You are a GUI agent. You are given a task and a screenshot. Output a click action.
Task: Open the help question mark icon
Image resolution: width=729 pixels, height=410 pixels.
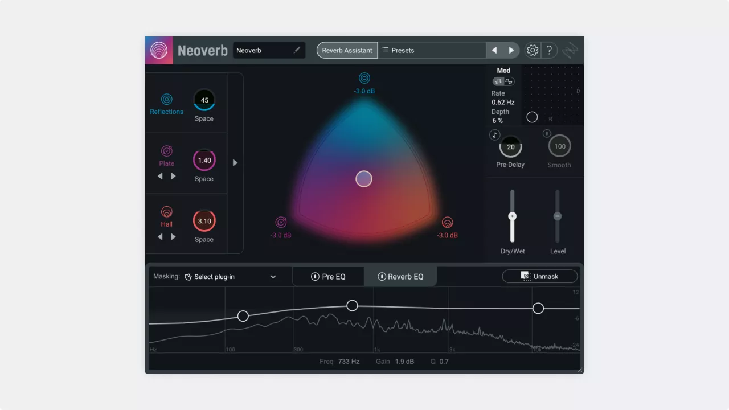(x=549, y=50)
